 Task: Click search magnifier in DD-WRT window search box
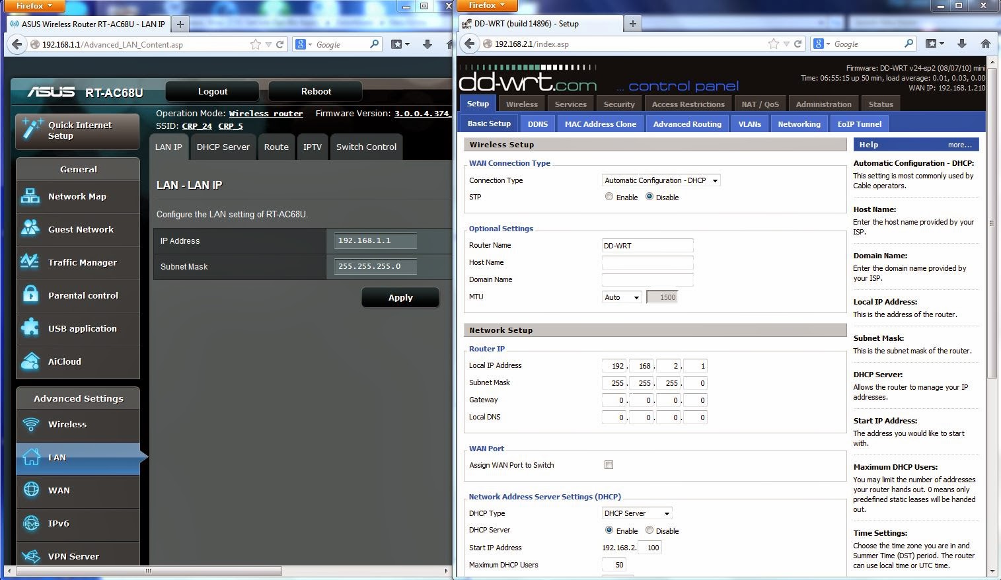[909, 44]
